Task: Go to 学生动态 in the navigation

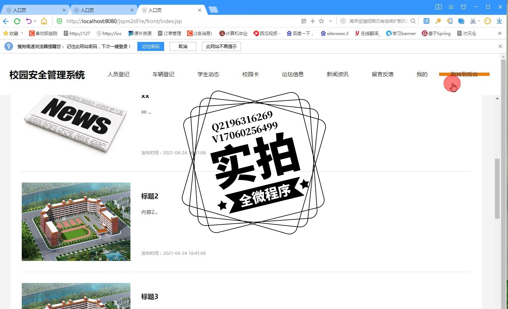Action: pos(208,74)
